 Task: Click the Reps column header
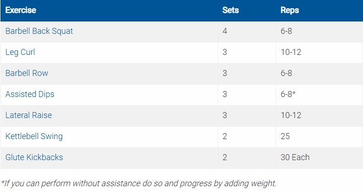tap(290, 10)
